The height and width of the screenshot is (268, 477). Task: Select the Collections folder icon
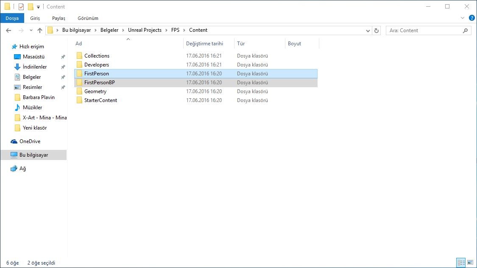(x=79, y=55)
